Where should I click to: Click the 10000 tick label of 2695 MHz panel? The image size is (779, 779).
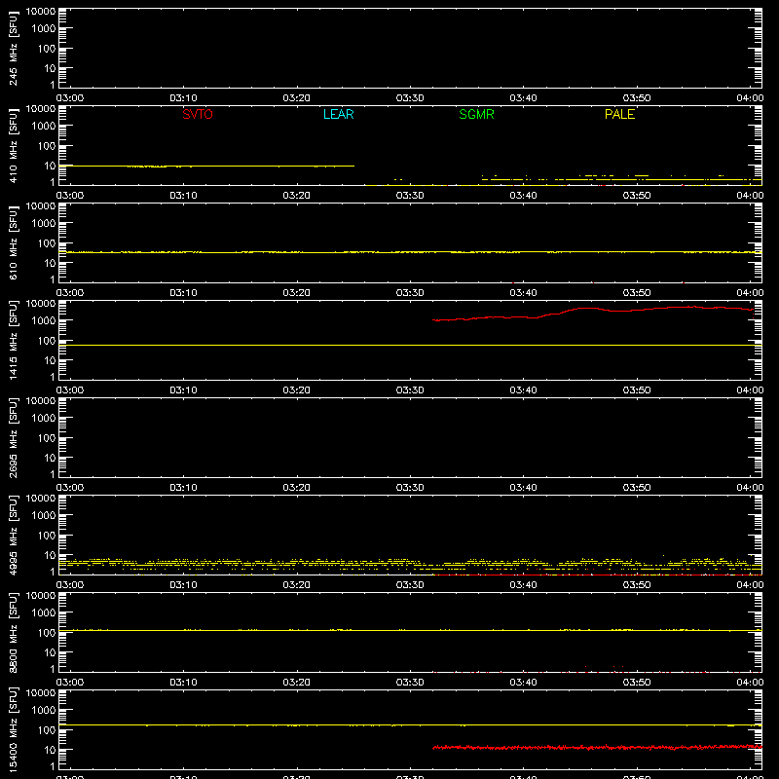[41, 401]
